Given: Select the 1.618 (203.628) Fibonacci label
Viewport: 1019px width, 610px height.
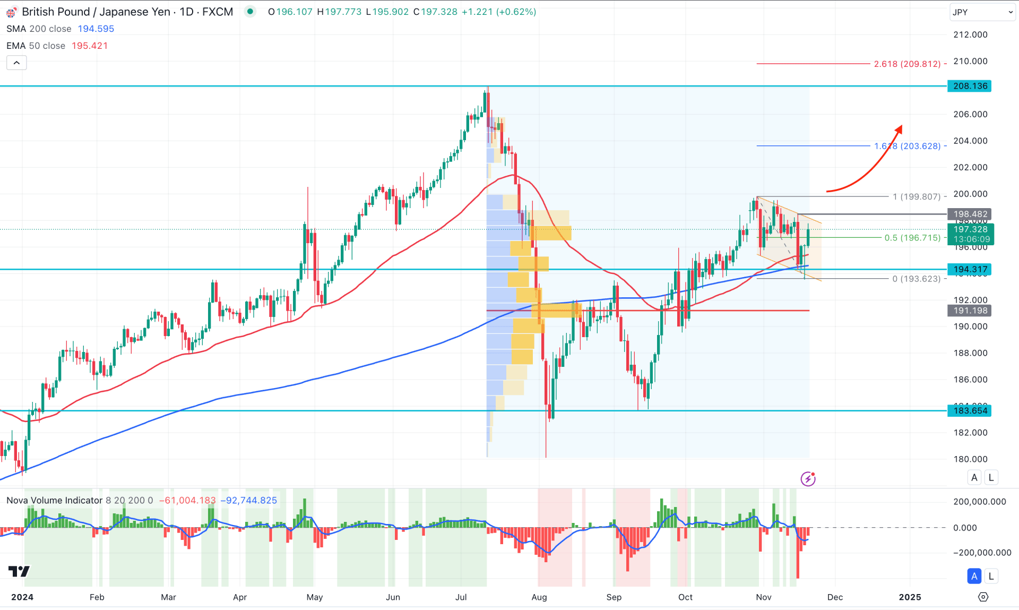Looking at the screenshot, I should [x=908, y=146].
